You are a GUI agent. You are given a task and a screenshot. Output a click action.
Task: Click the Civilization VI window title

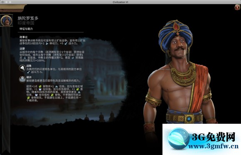tap(120, 2)
